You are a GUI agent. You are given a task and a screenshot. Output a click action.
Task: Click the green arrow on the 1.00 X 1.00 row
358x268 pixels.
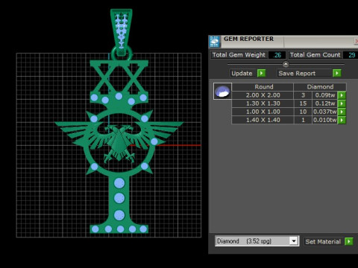pyautogui.click(x=342, y=112)
